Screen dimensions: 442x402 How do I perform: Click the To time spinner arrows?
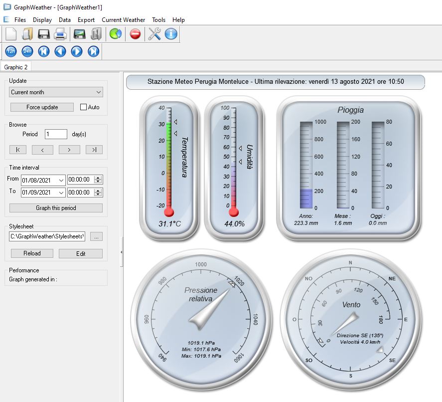click(98, 193)
